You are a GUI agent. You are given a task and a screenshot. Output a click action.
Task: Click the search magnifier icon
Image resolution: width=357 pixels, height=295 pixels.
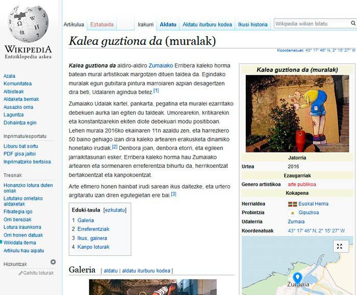[x=353, y=23]
